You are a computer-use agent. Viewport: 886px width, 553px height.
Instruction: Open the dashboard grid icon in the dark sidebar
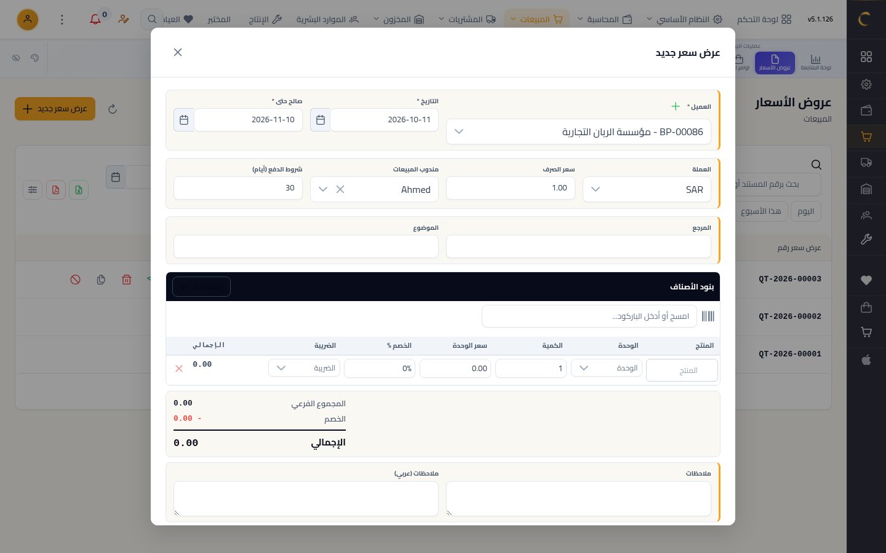(866, 57)
